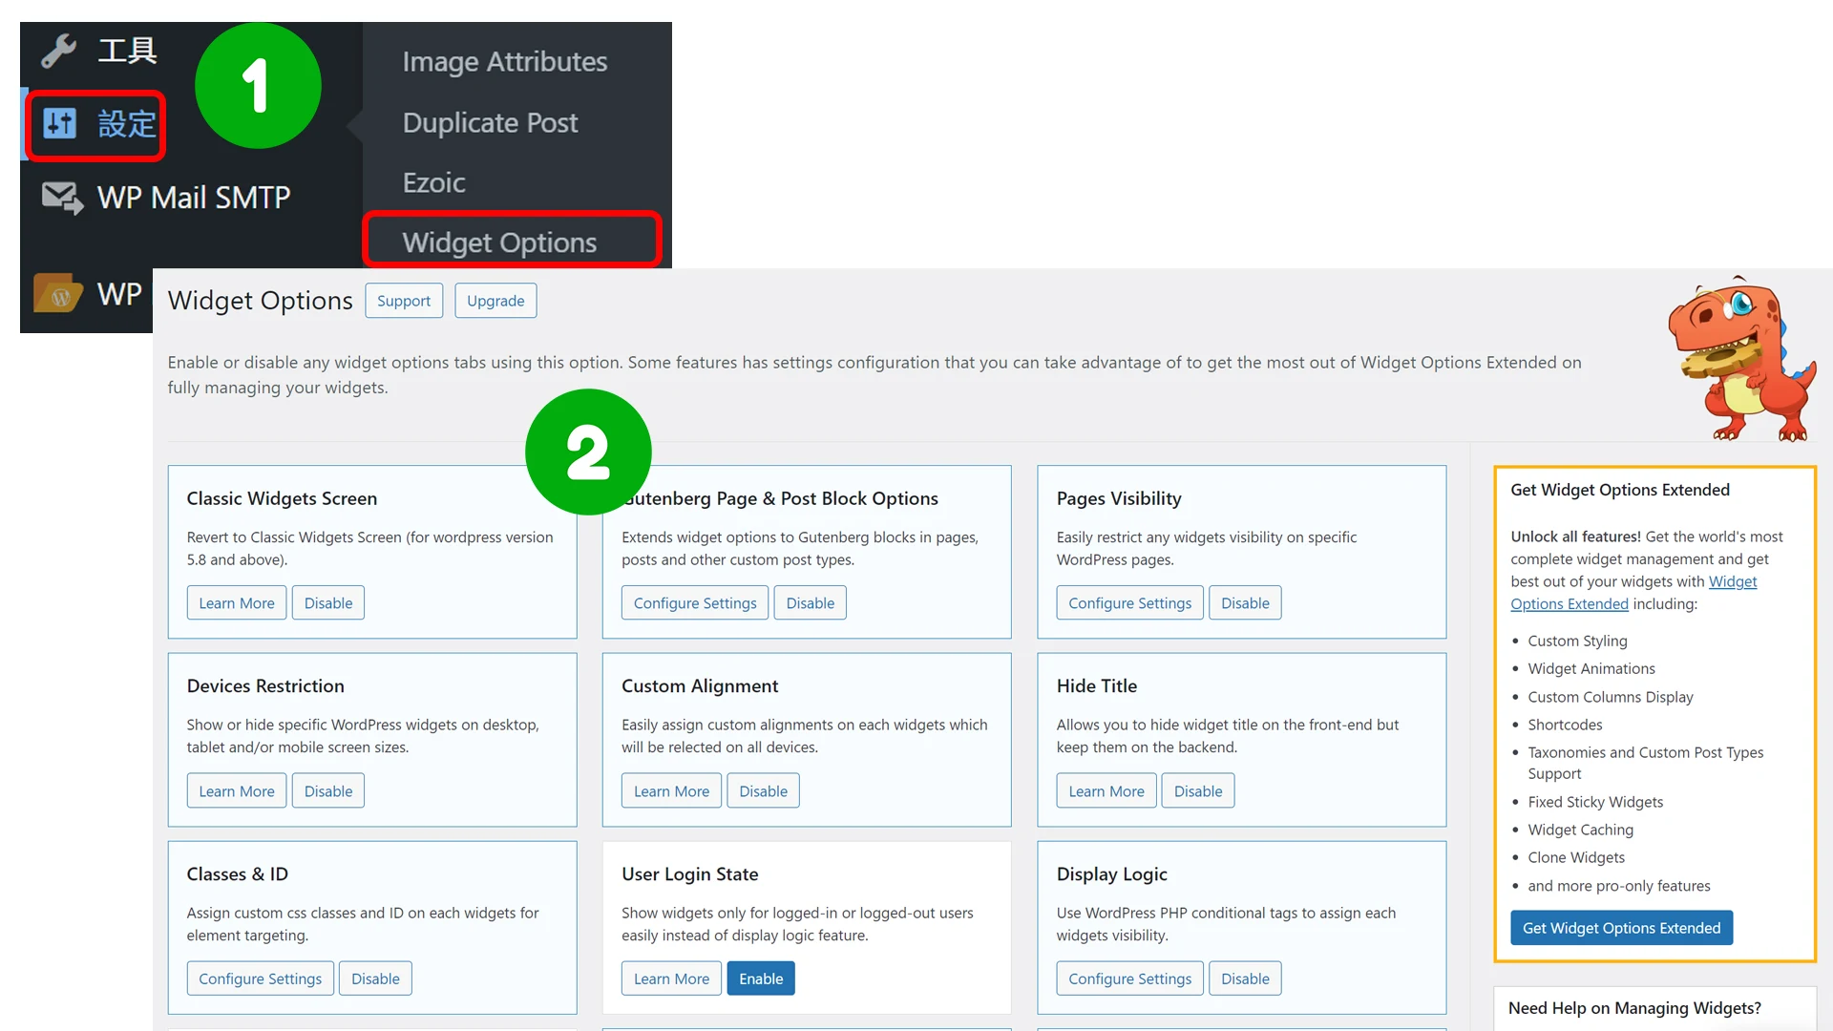Disable the Devices Restriction feature
Viewport: 1833px width, 1031px height.
point(328,791)
